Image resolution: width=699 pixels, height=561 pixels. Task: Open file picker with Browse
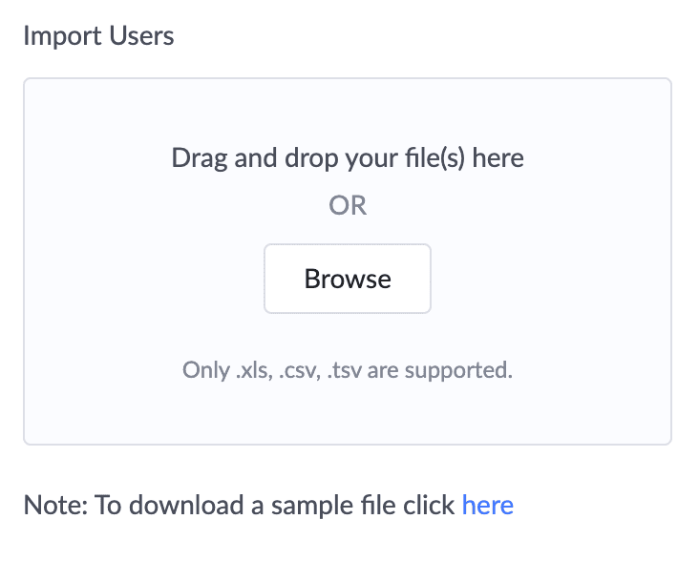[348, 279]
